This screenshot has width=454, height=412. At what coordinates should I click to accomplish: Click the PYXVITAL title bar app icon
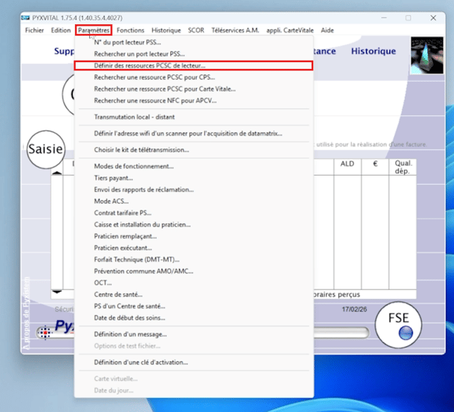point(27,17)
